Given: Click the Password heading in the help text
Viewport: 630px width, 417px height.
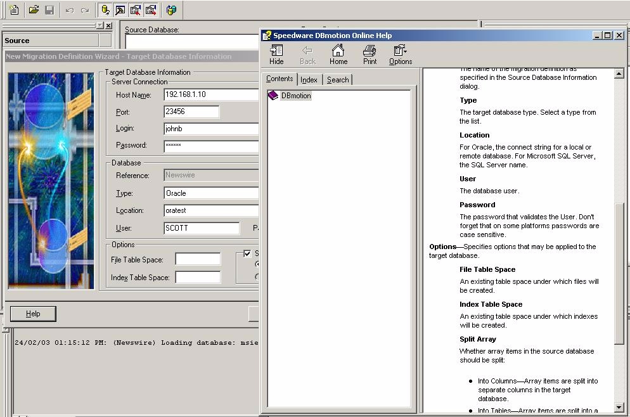Looking at the screenshot, I should (x=477, y=205).
